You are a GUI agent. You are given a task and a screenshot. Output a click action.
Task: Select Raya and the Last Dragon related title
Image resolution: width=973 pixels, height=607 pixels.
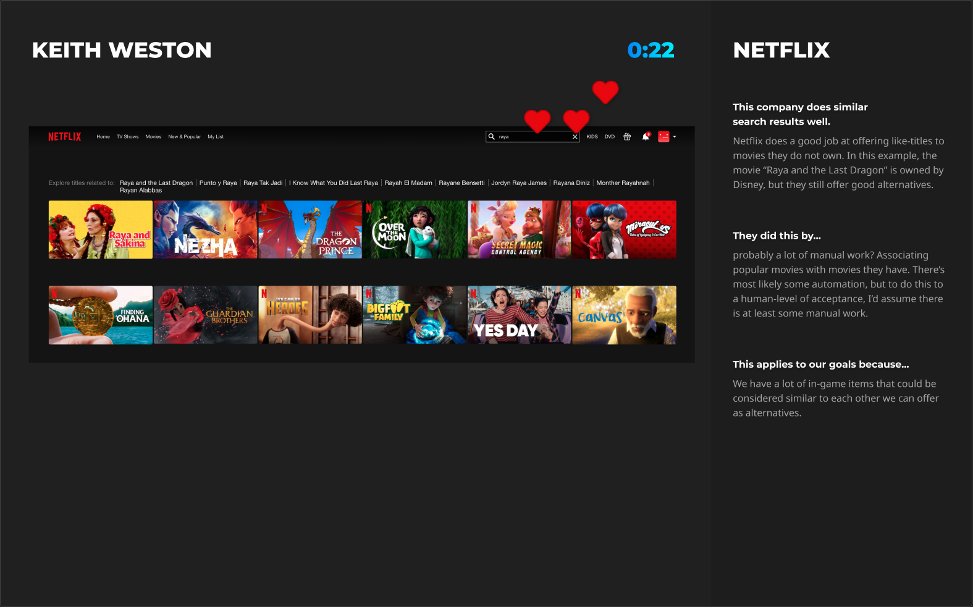(x=156, y=183)
